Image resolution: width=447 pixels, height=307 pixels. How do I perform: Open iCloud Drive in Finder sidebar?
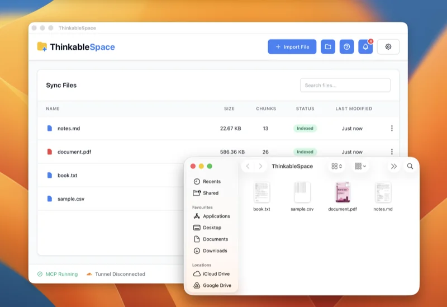212,274
